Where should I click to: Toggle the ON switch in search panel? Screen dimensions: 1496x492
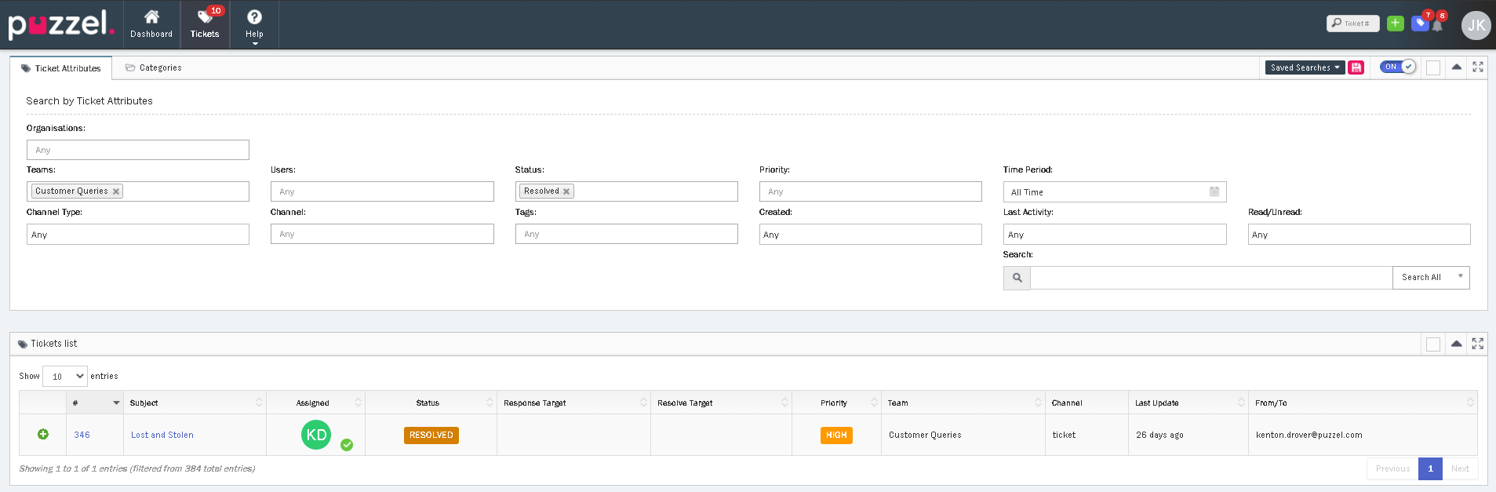pyautogui.click(x=1398, y=67)
